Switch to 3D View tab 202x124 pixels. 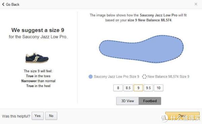pos(128,101)
